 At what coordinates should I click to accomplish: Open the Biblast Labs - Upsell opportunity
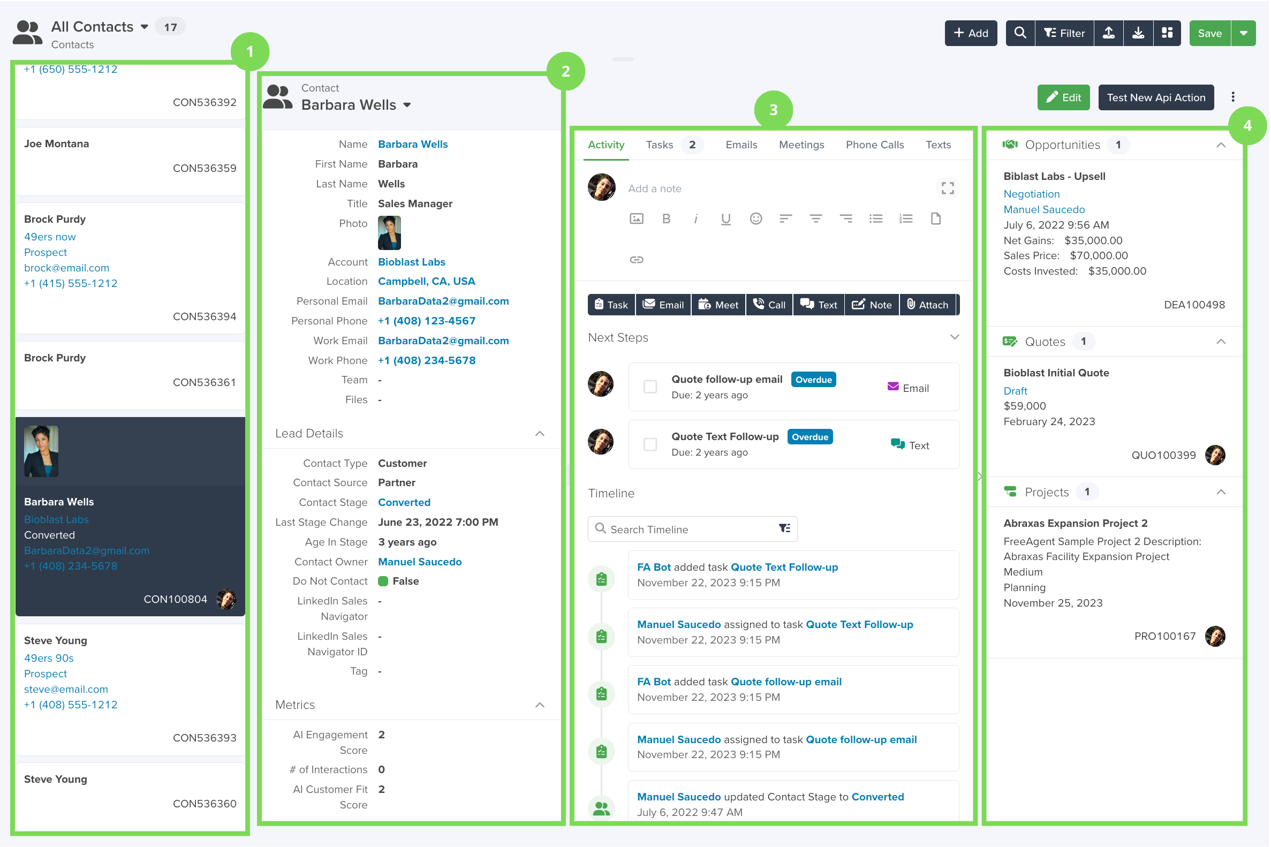pos(1053,176)
